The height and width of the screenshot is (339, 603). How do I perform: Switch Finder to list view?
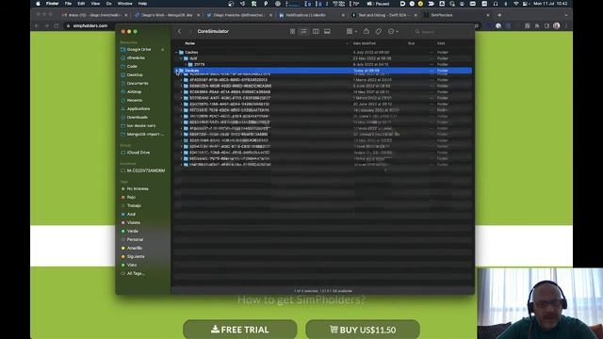tap(303, 31)
